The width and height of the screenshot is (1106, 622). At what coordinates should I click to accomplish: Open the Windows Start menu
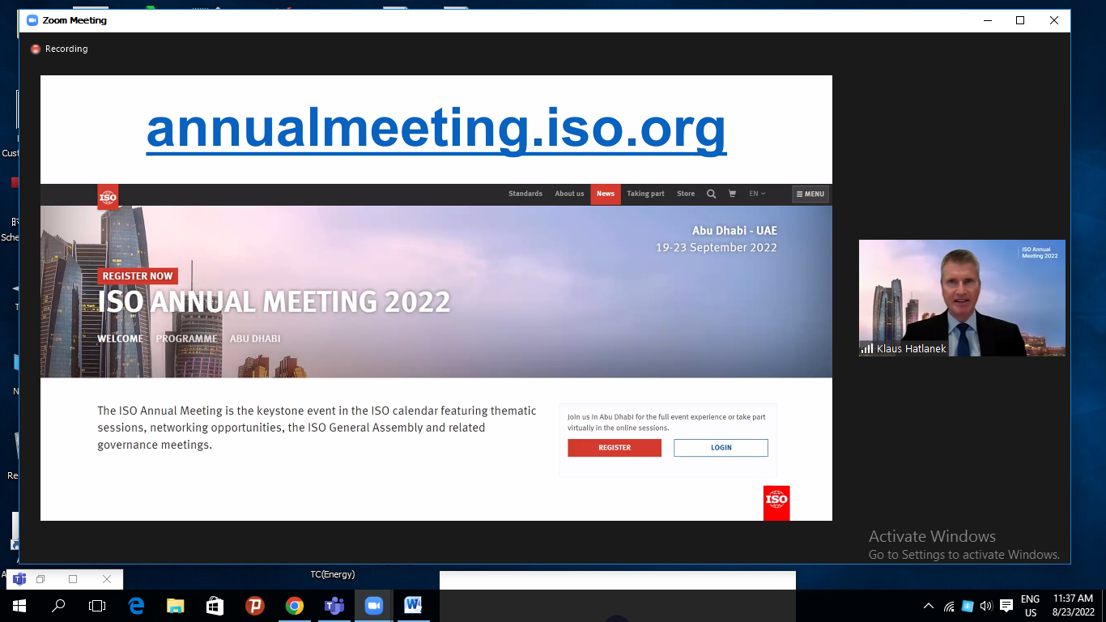tap(19, 606)
